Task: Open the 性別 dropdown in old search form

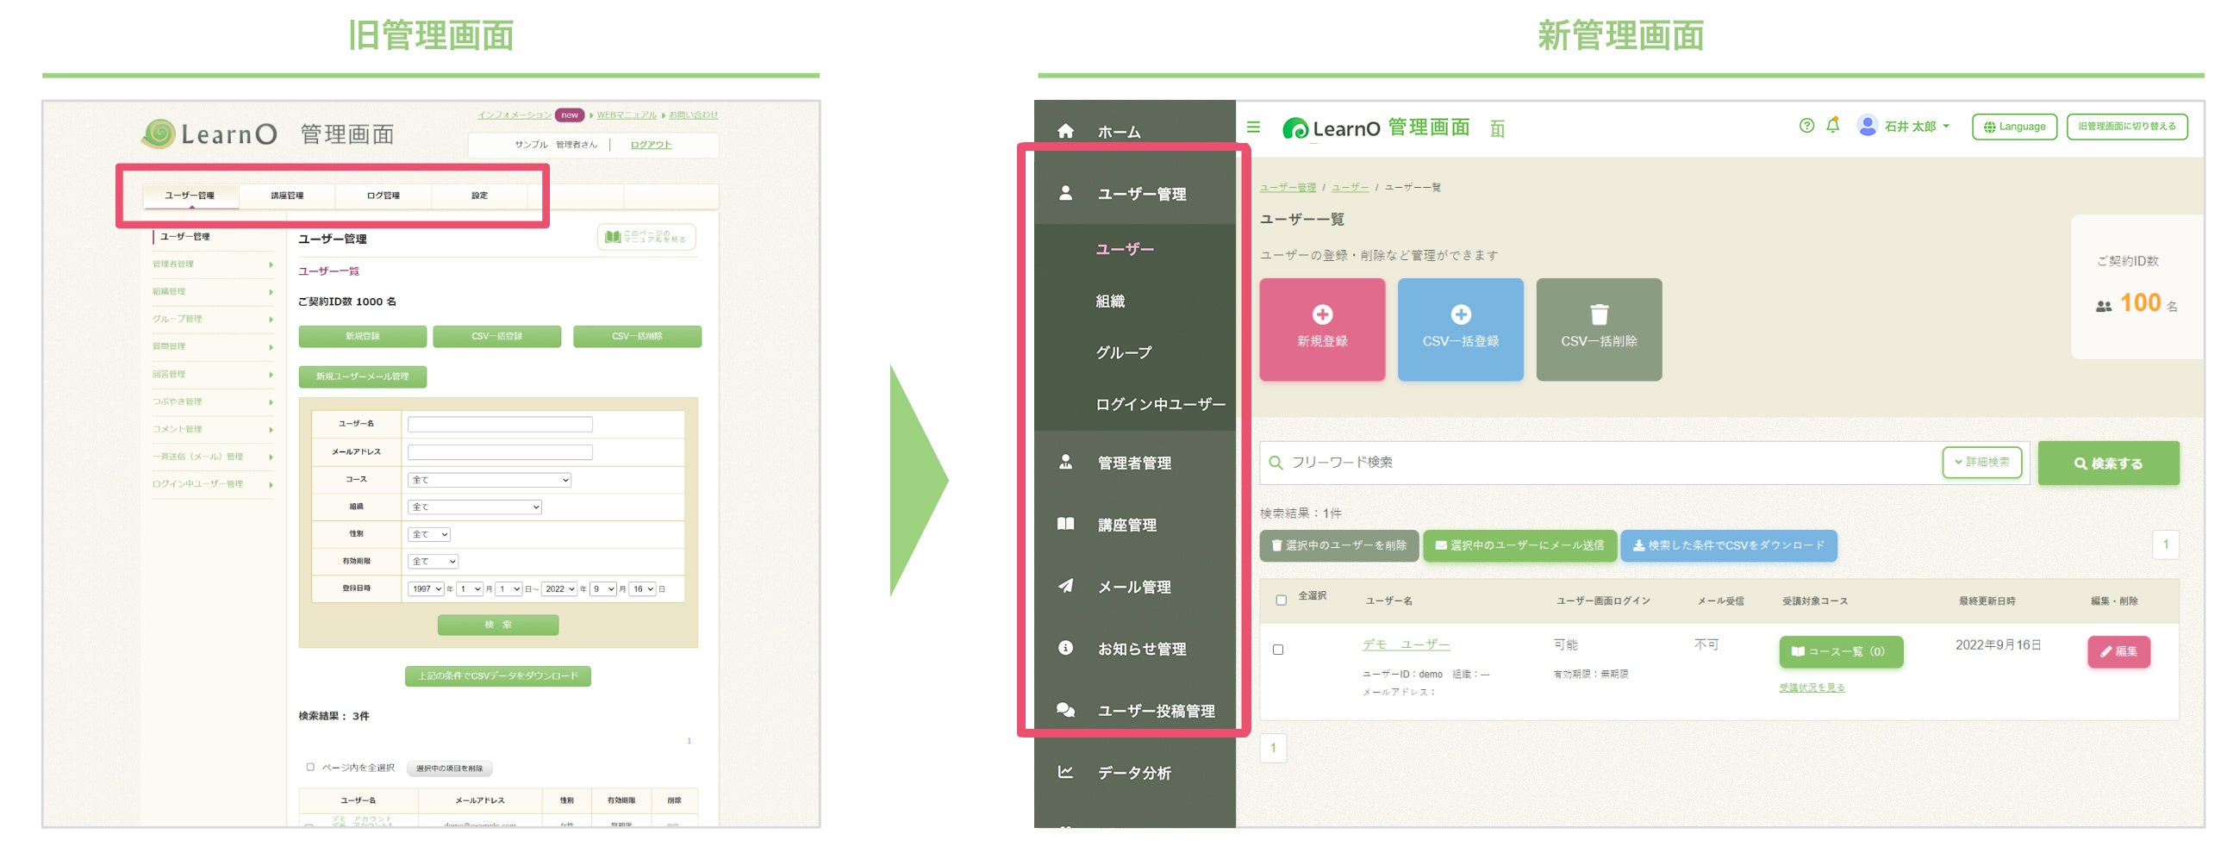Action: coord(429,535)
